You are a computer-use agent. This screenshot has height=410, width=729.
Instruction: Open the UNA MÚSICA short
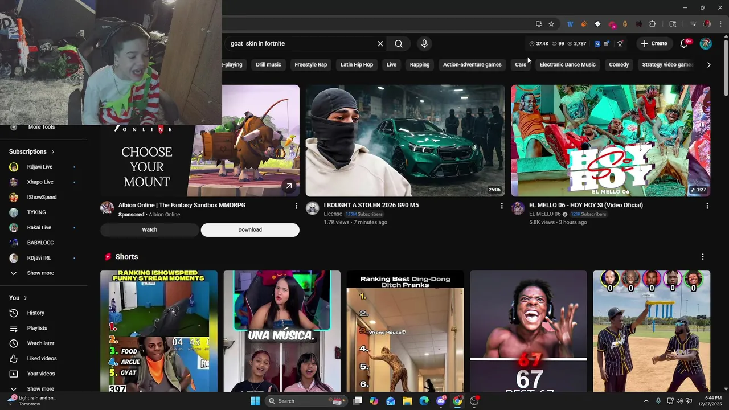pyautogui.click(x=282, y=331)
